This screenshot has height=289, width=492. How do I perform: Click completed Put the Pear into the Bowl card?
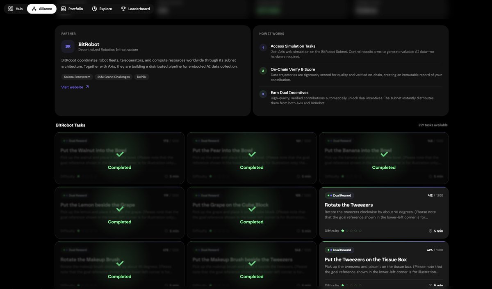coord(252,158)
